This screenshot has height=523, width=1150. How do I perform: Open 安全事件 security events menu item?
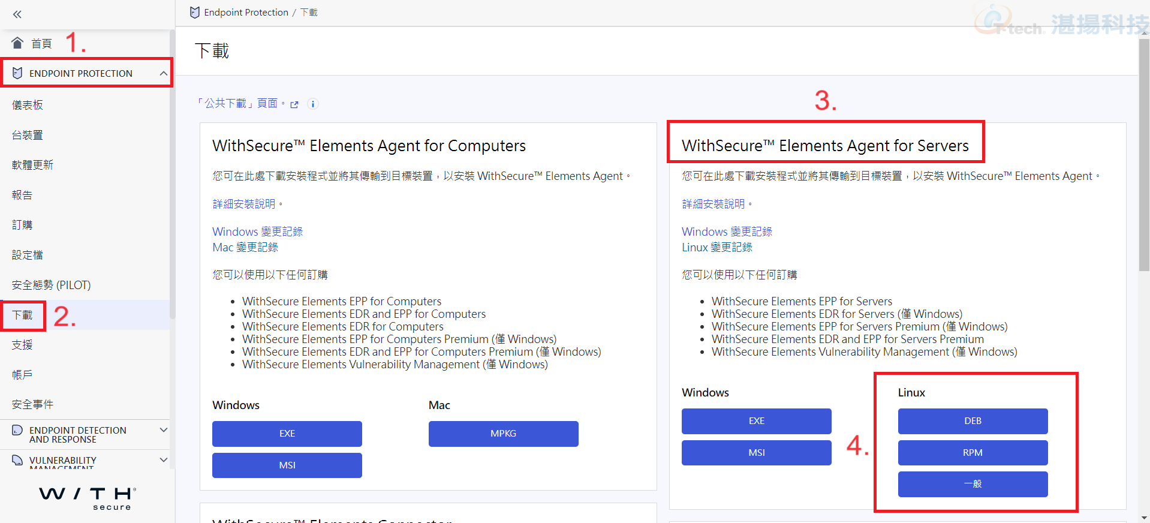pyautogui.click(x=32, y=405)
